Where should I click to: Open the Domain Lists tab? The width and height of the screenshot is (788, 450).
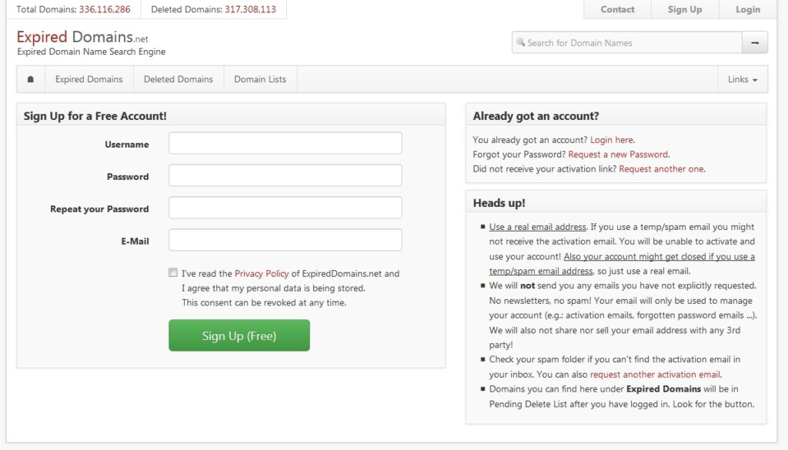pyautogui.click(x=260, y=79)
